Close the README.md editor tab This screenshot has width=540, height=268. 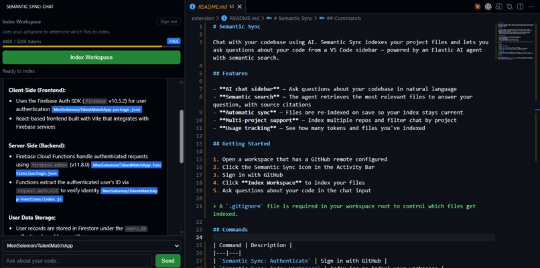pyautogui.click(x=240, y=7)
